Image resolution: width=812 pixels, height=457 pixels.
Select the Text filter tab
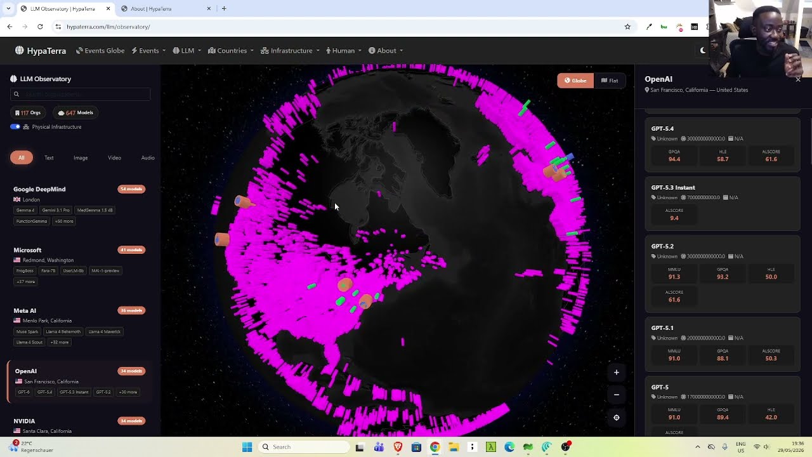pos(49,158)
